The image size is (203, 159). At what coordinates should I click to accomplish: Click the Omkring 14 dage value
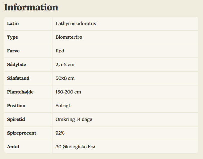point(74,119)
